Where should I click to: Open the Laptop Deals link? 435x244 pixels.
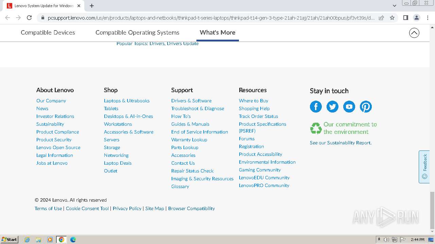pos(118,163)
